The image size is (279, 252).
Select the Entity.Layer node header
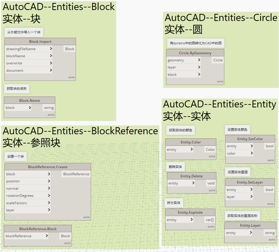250,225
